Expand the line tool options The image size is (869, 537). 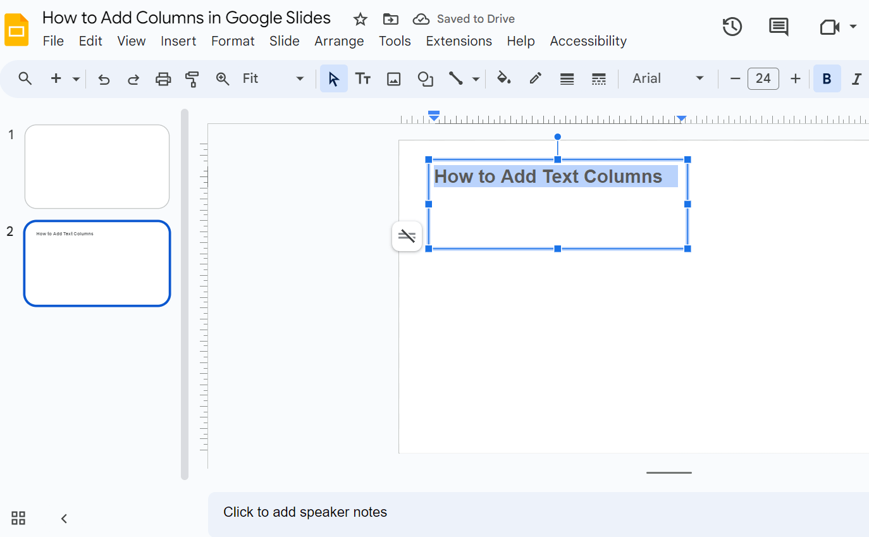coord(476,78)
